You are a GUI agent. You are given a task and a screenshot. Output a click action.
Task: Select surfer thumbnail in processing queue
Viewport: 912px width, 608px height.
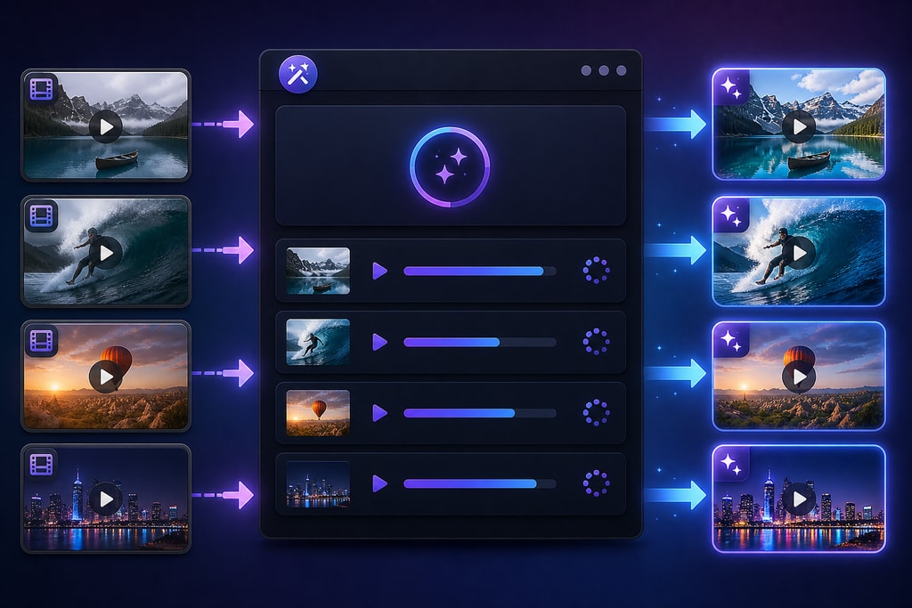pyautogui.click(x=318, y=342)
